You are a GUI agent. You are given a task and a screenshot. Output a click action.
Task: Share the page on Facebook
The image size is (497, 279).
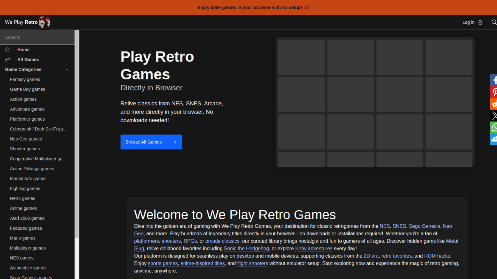(x=494, y=80)
